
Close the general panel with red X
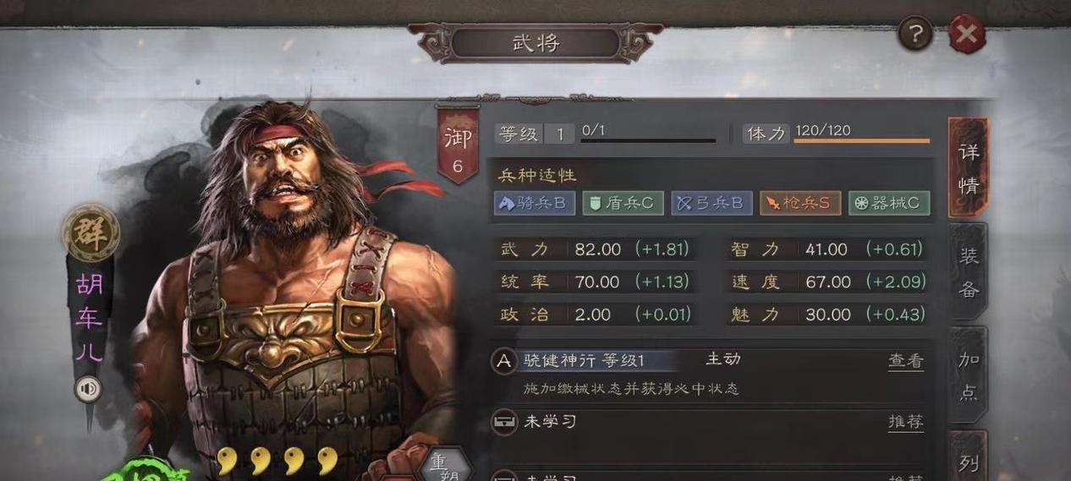click(966, 36)
